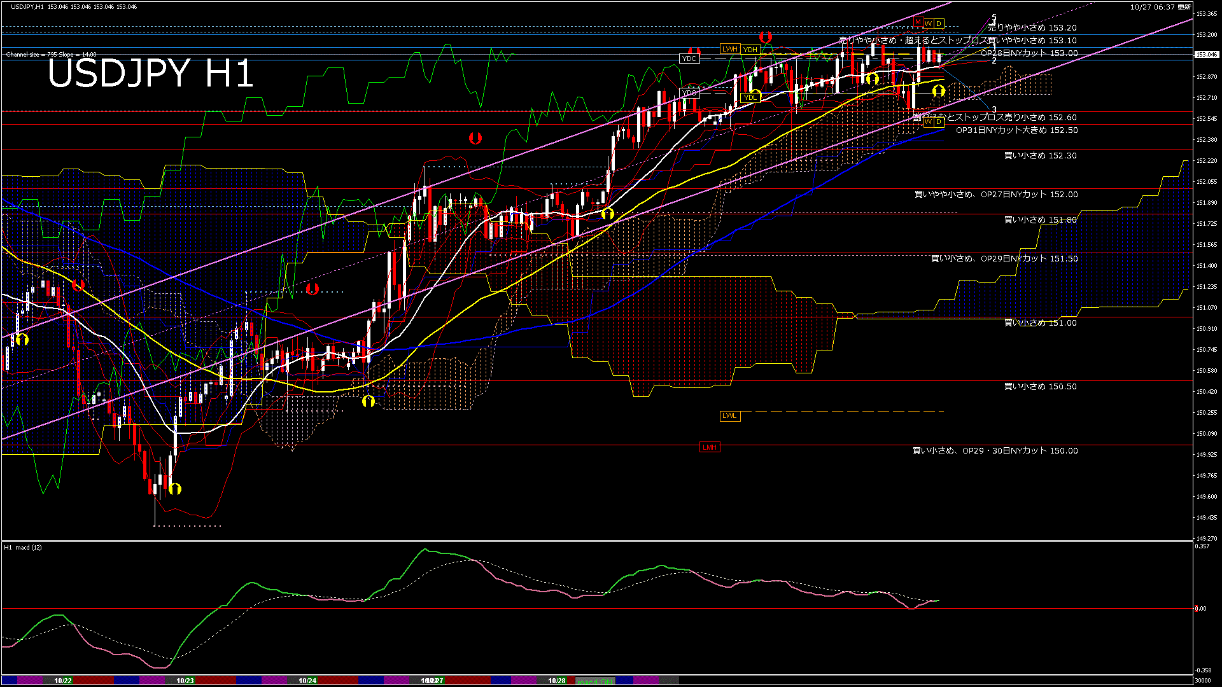Click the YDH yesterday high label
Image resolution: width=1222 pixels, height=687 pixels.
coord(750,50)
